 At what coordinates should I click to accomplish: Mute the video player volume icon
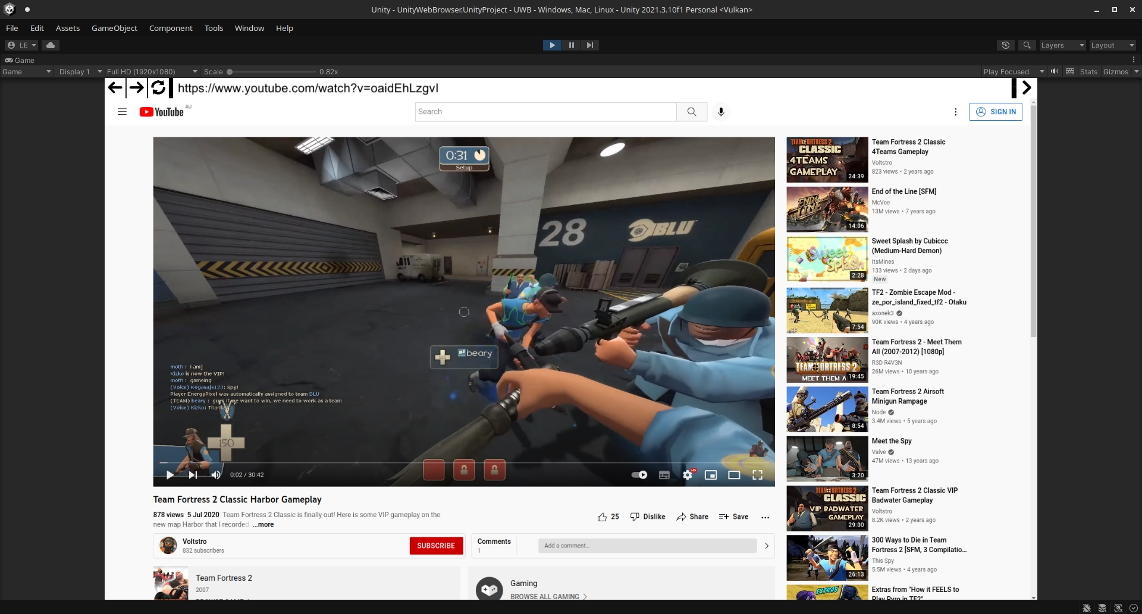[216, 475]
